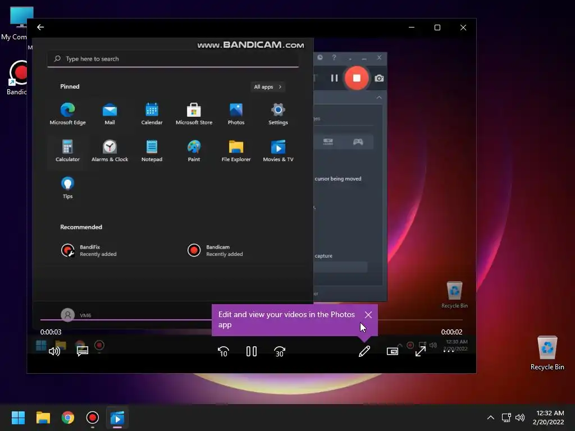Go back using the player's back arrow
Image resolution: width=575 pixels, height=431 pixels.
(40, 27)
